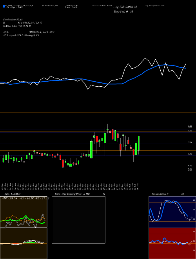196x259 pixels.
Task: Open the blue Stochastics chart panel
Action: (x=172, y=212)
